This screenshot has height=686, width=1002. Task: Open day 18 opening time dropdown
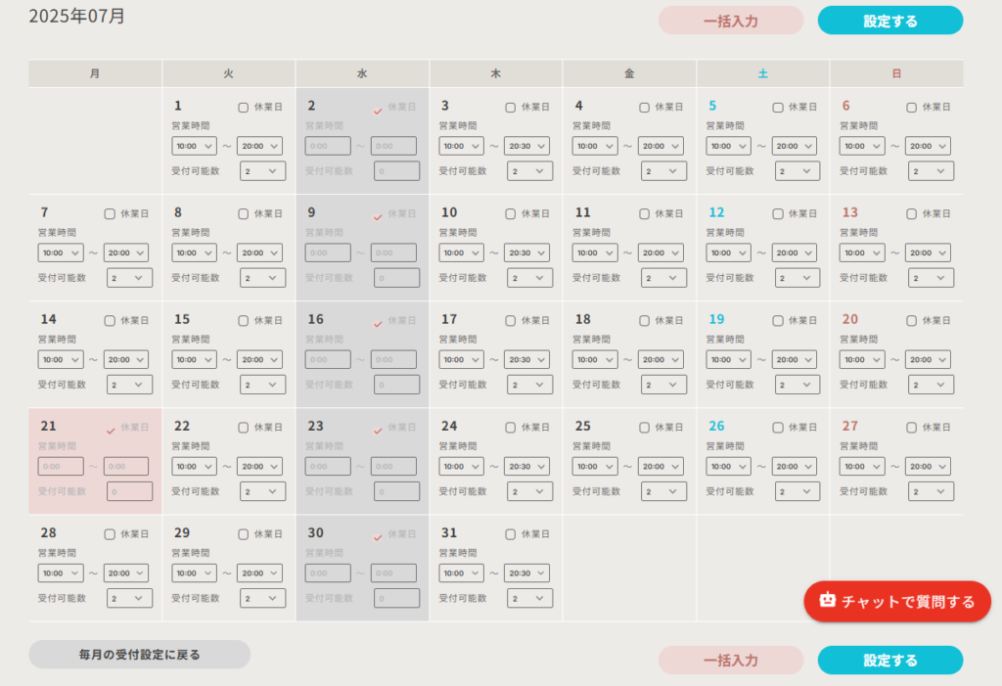coord(595,359)
